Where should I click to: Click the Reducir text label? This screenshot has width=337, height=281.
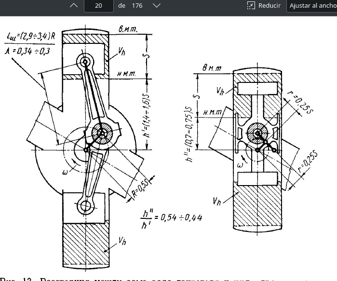coord(270,6)
